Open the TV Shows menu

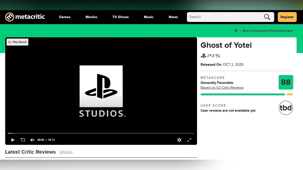click(120, 17)
